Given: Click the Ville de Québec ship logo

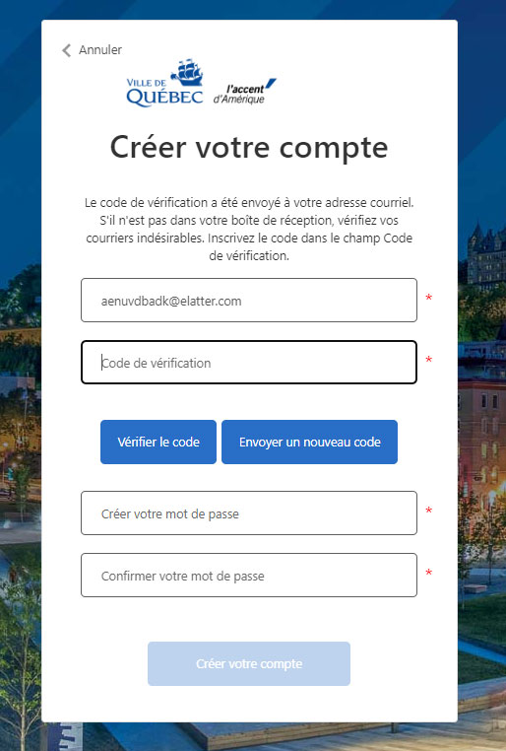Looking at the screenshot, I should point(164,83).
